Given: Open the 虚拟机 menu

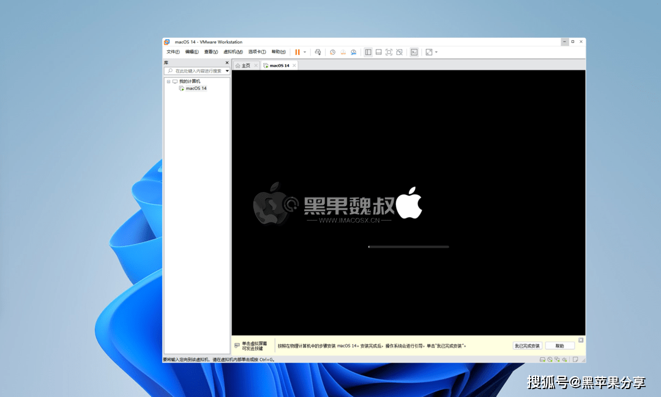Looking at the screenshot, I should (x=233, y=52).
